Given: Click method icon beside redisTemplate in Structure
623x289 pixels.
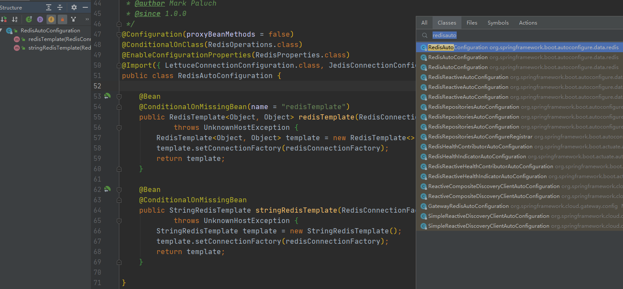Looking at the screenshot, I should (x=17, y=39).
